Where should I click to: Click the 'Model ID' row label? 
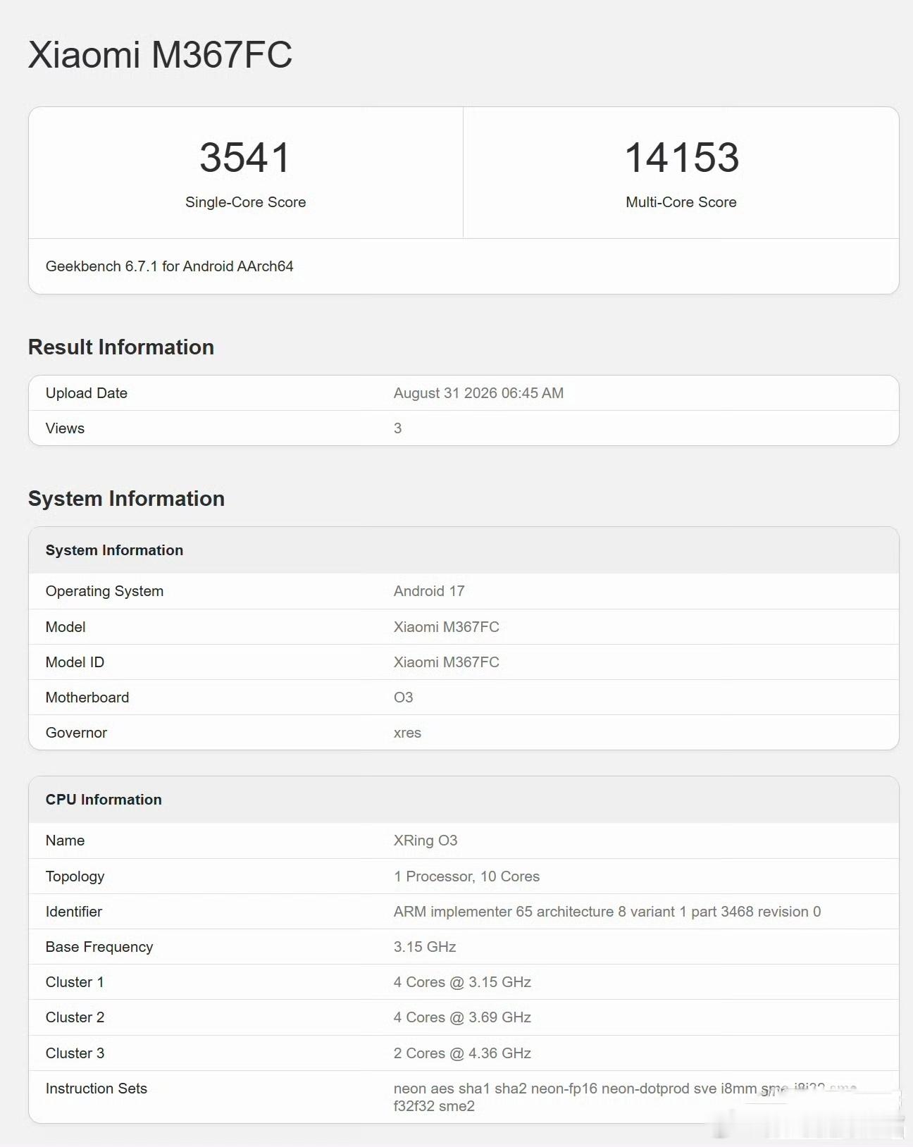coord(75,662)
